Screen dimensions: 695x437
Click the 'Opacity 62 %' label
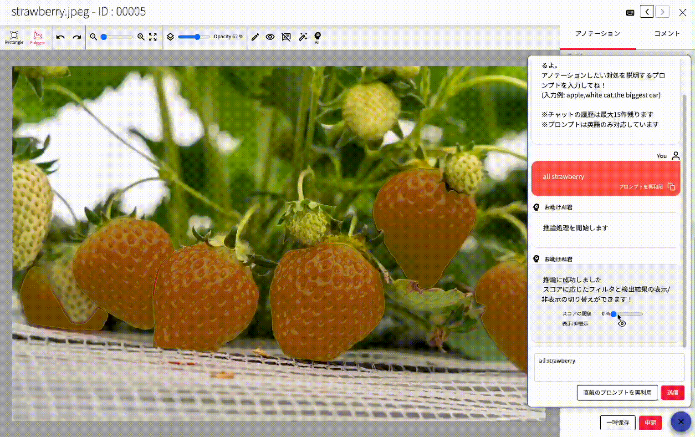tap(228, 36)
